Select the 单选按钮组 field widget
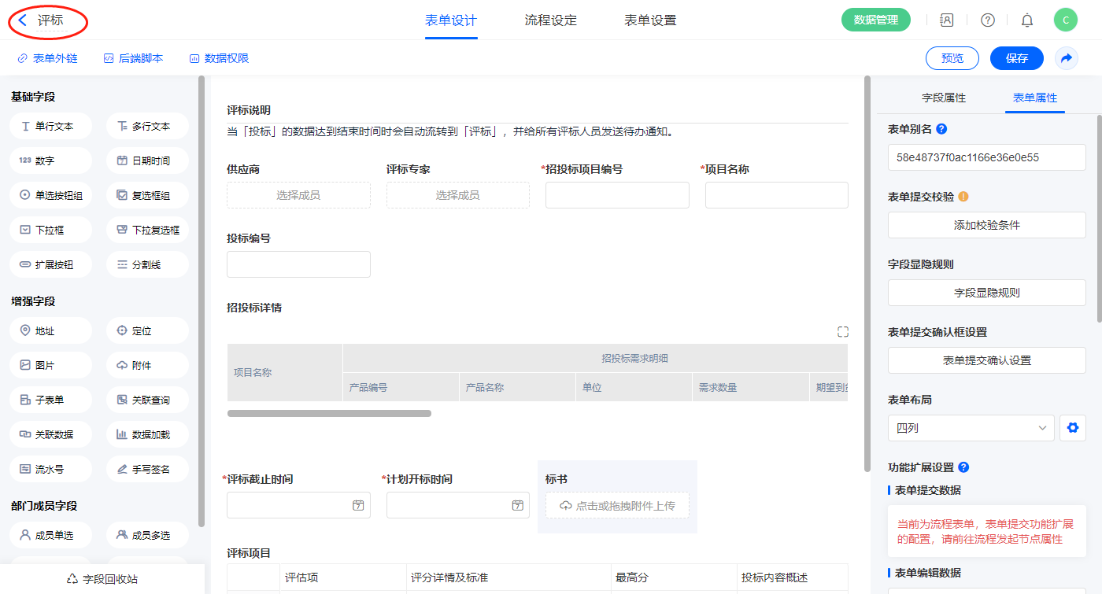The height and width of the screenshot is (594, 1102). tap(51, 195)
